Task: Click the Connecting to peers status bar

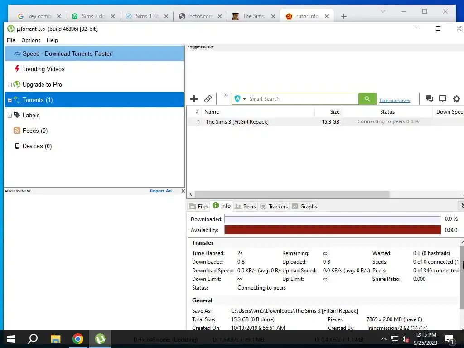Action: coord(388,121)
